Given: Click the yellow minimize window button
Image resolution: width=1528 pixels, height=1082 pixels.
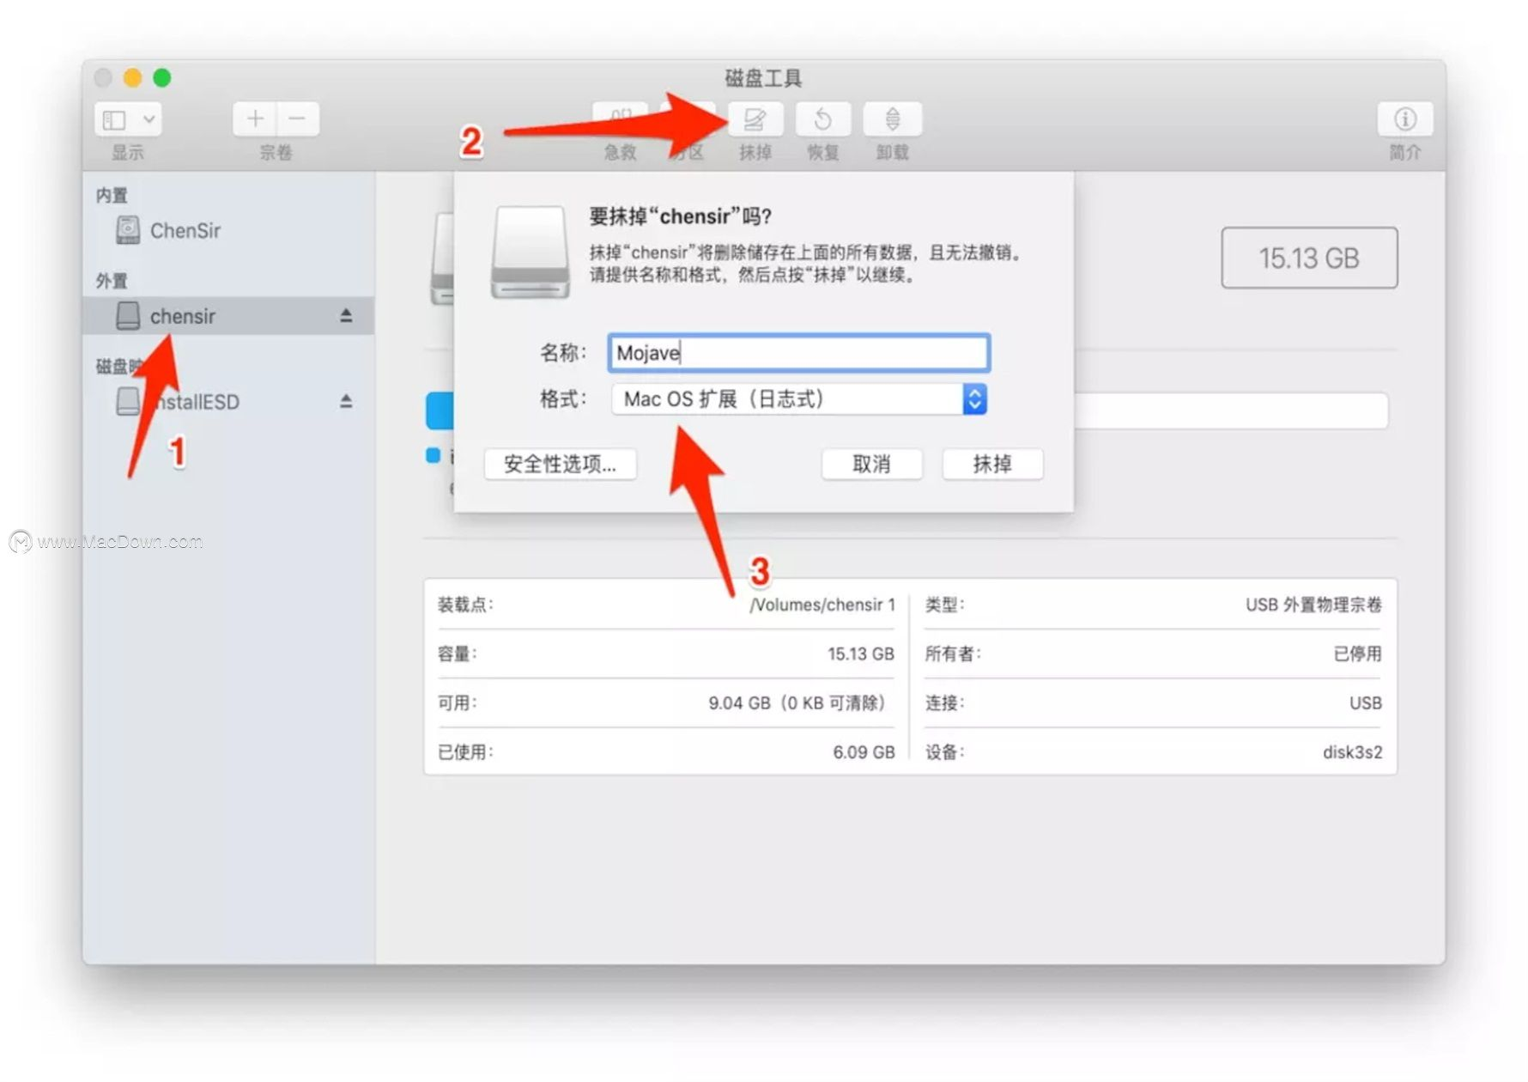Looking at the screenshot, I should coord(132,78).
